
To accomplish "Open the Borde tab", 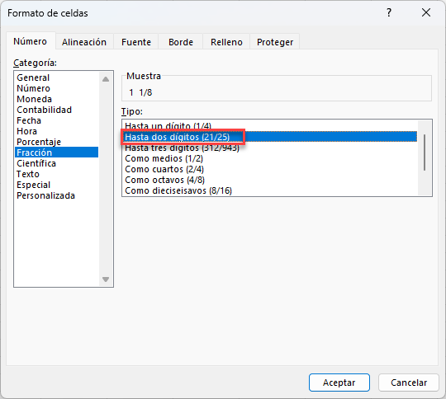I will point(181,42).
